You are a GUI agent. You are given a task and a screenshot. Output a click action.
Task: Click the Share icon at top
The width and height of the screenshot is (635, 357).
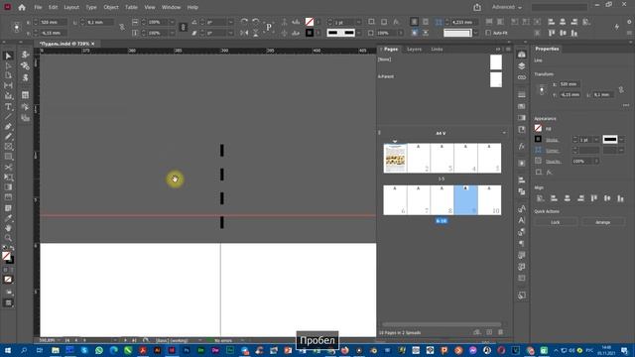[477, 7]
